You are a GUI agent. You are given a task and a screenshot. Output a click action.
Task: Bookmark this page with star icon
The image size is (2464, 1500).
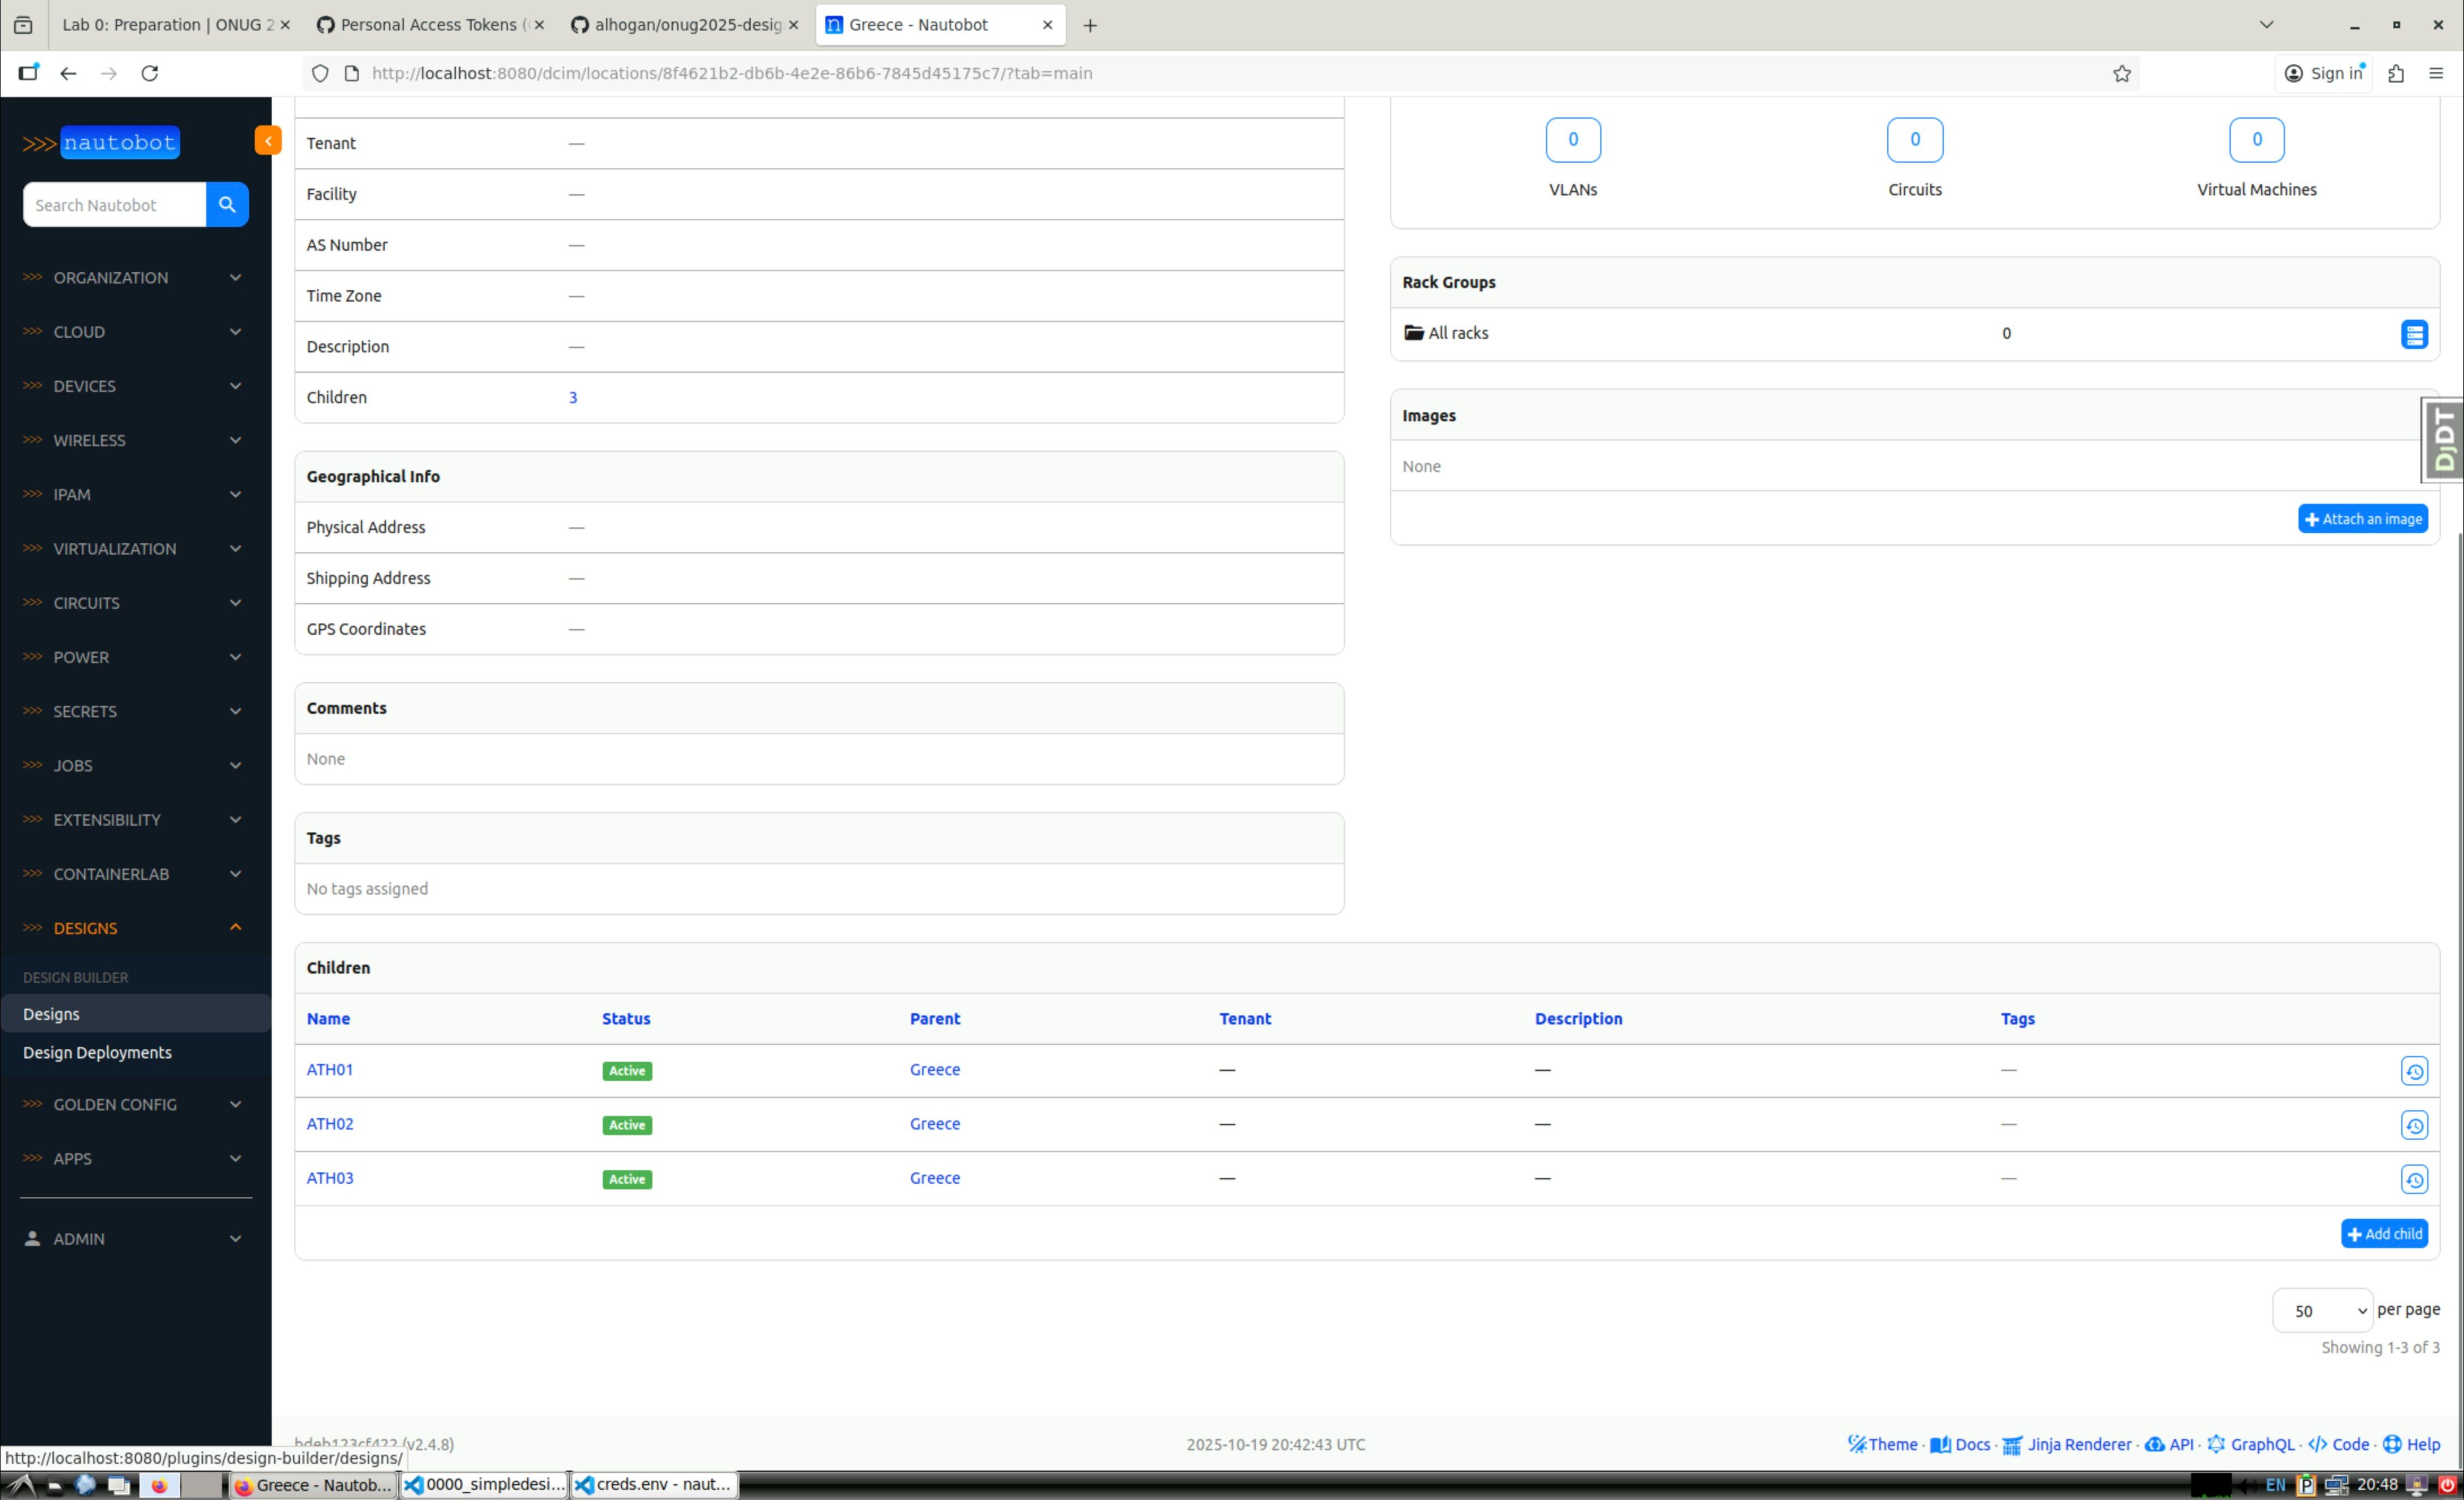[x=2121, y=73]
